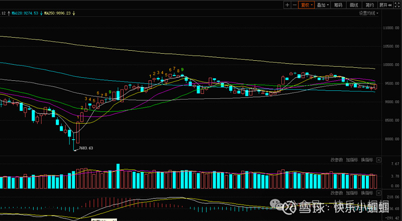Click the plus zoom-in chart button

point(287,5)
